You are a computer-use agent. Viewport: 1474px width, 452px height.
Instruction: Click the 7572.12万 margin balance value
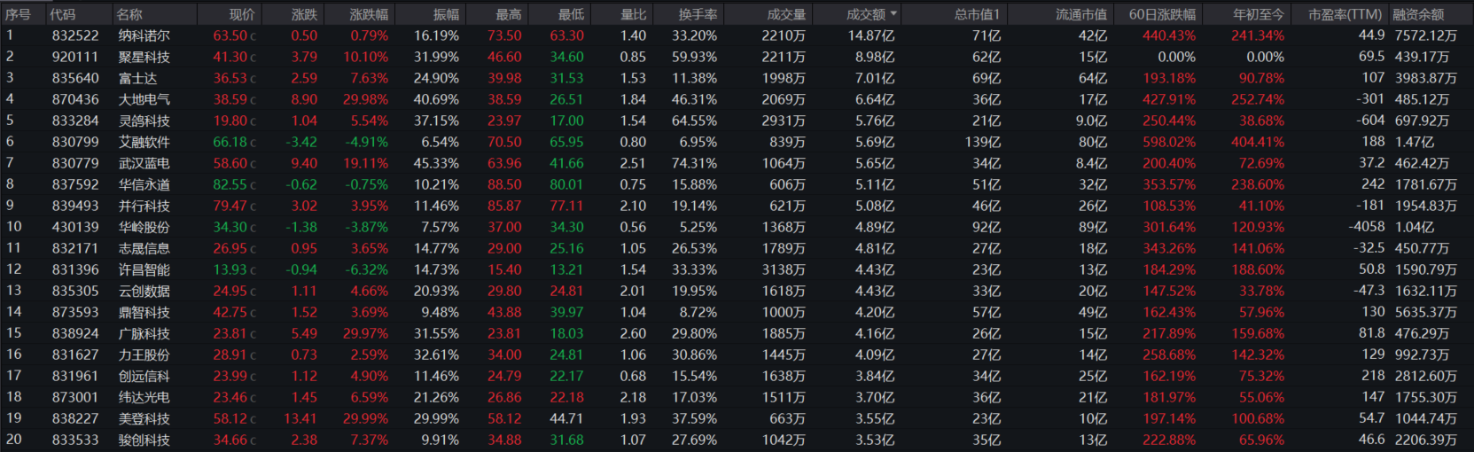tap(1426, 35)
